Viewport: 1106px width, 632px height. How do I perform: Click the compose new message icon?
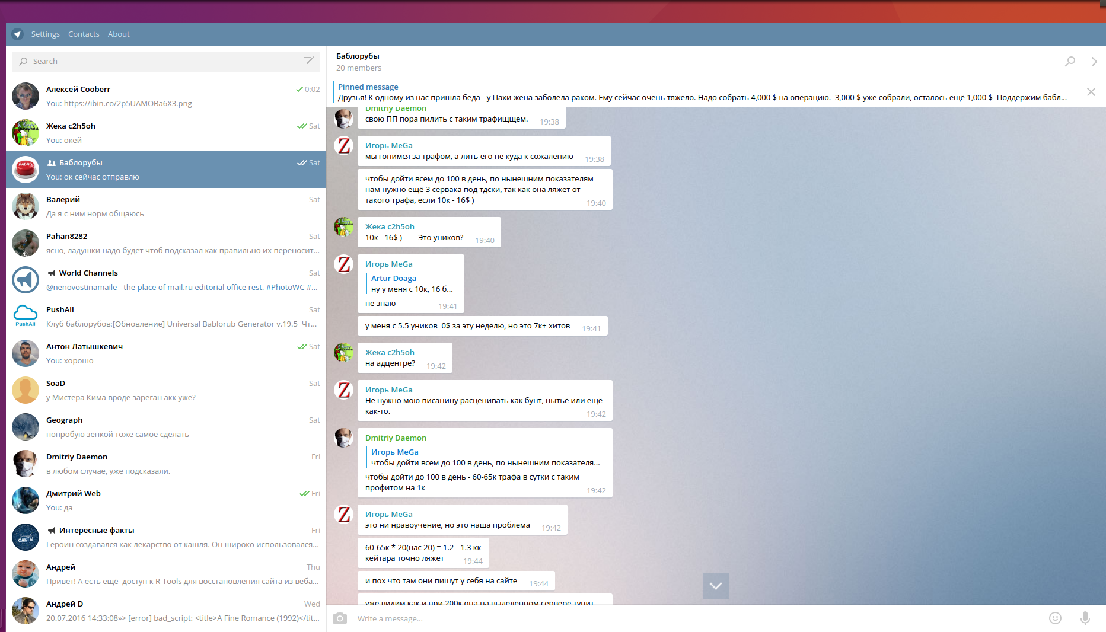309,62
